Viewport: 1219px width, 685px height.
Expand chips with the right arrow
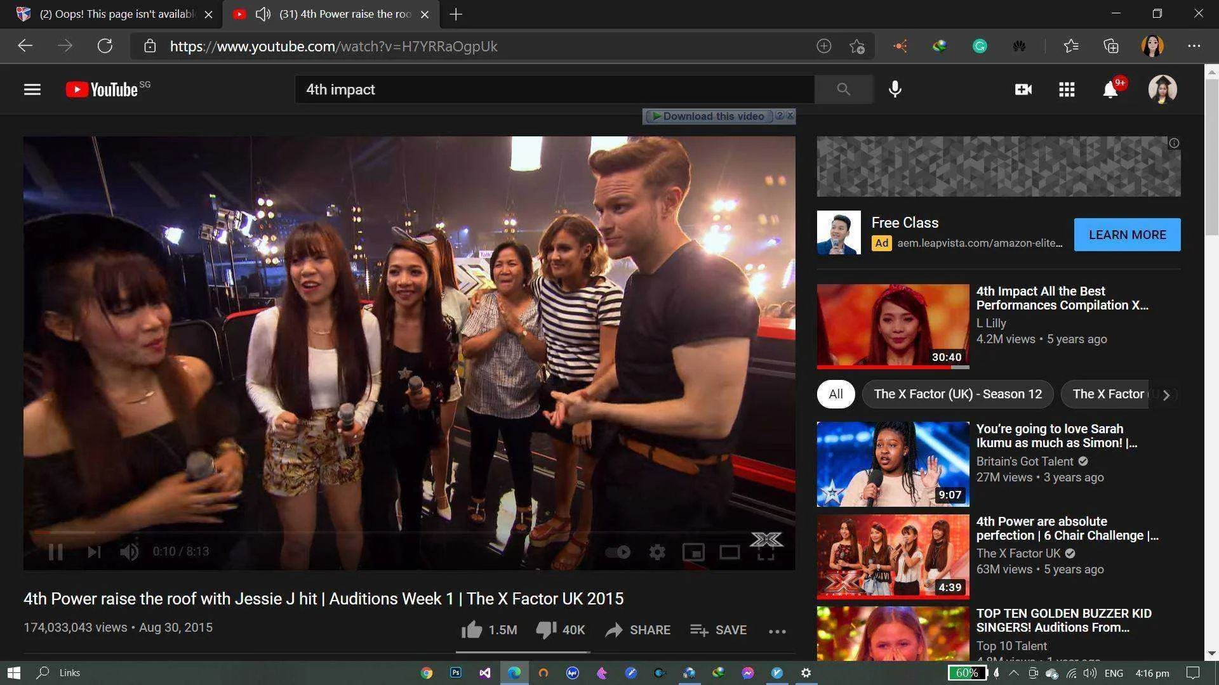(1166, 395)
